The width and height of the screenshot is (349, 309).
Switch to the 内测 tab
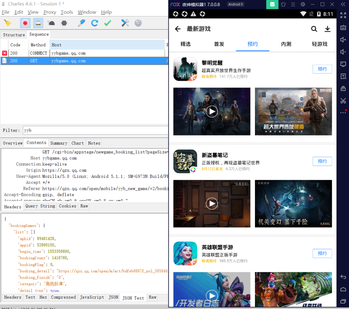tap(286, 44)
